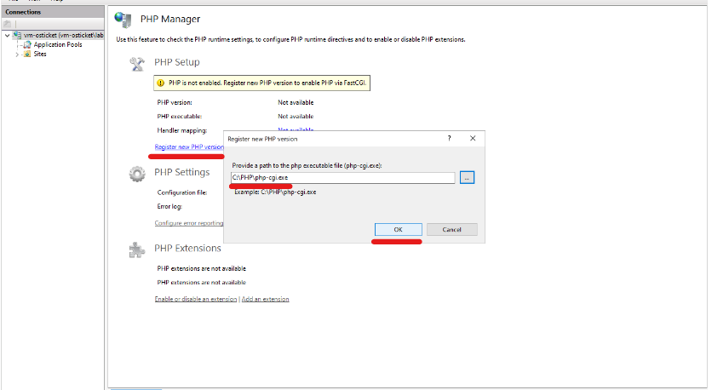This screenshot has height=390, width=712.
Task: Confirm dialog with OK button
Action: pos(398,230)
